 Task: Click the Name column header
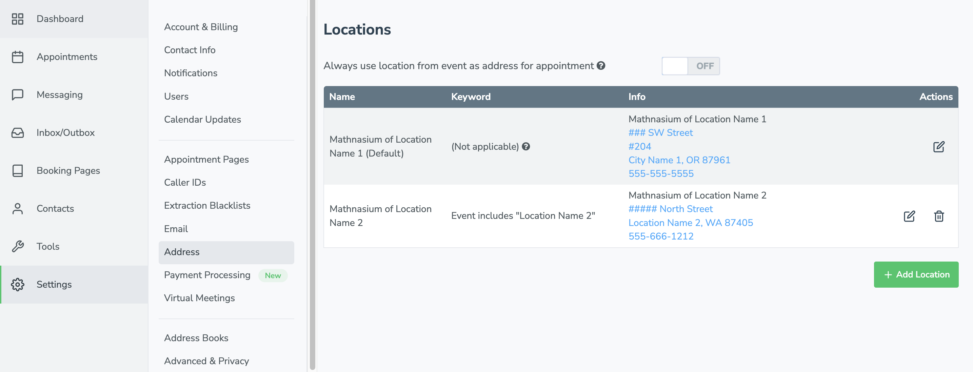342,97
